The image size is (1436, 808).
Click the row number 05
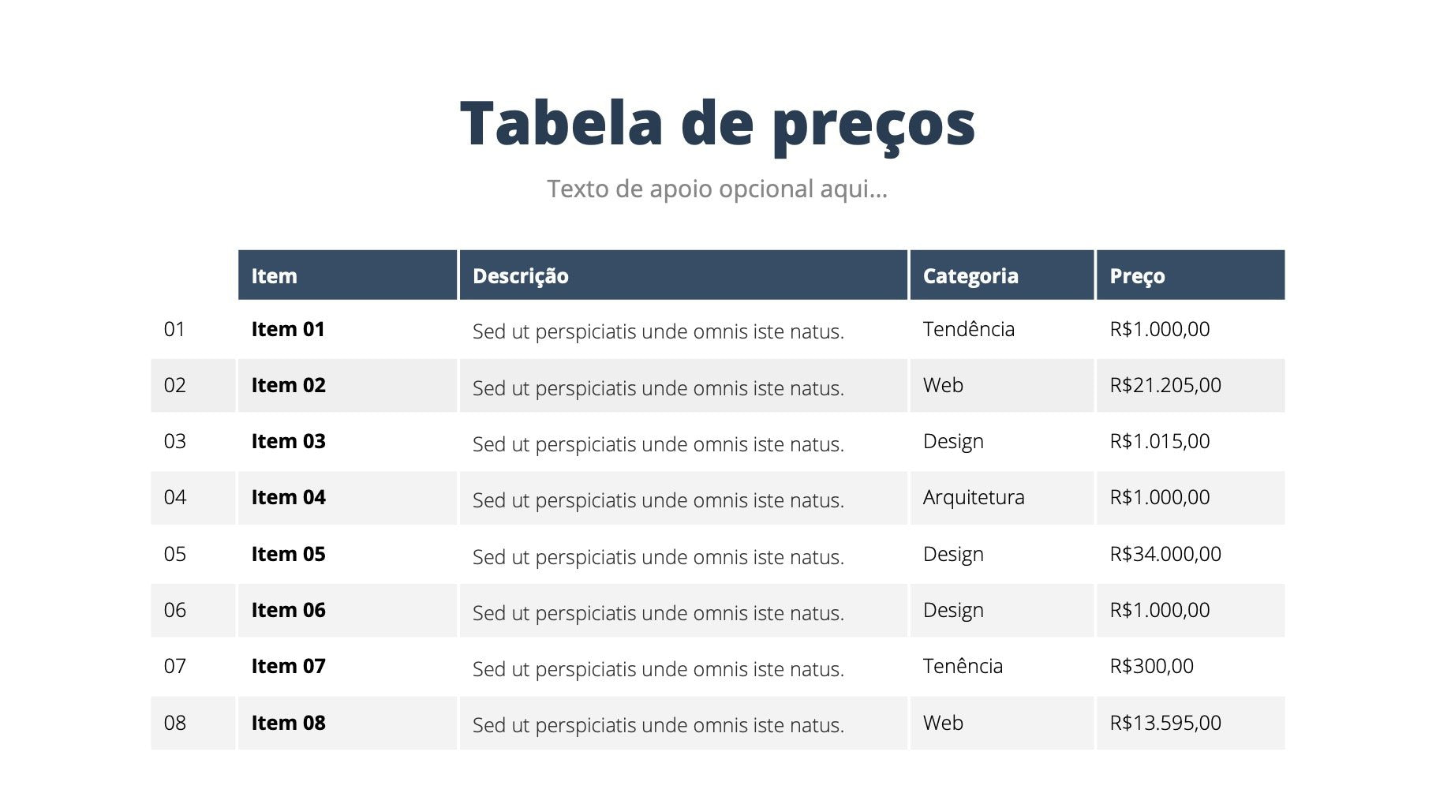(x=175, y=554)
